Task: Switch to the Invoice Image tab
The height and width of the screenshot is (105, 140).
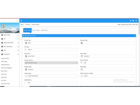Action: point(36,30)
